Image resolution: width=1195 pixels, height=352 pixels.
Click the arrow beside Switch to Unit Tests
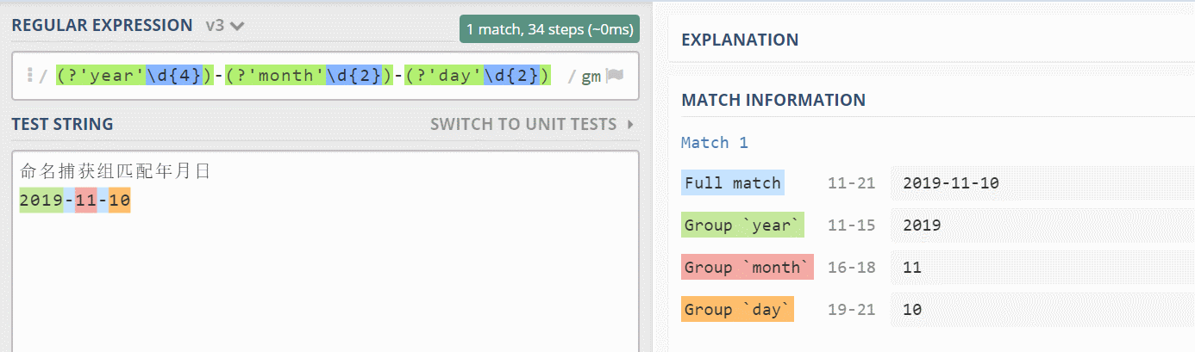click(x=630, y=125)
